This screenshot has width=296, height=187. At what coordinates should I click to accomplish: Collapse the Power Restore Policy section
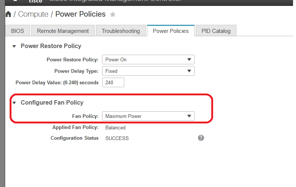14,46
